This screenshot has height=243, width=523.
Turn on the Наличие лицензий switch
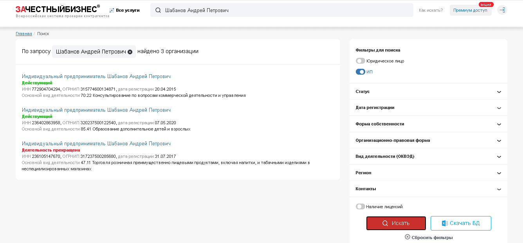[x=360, y=207]
